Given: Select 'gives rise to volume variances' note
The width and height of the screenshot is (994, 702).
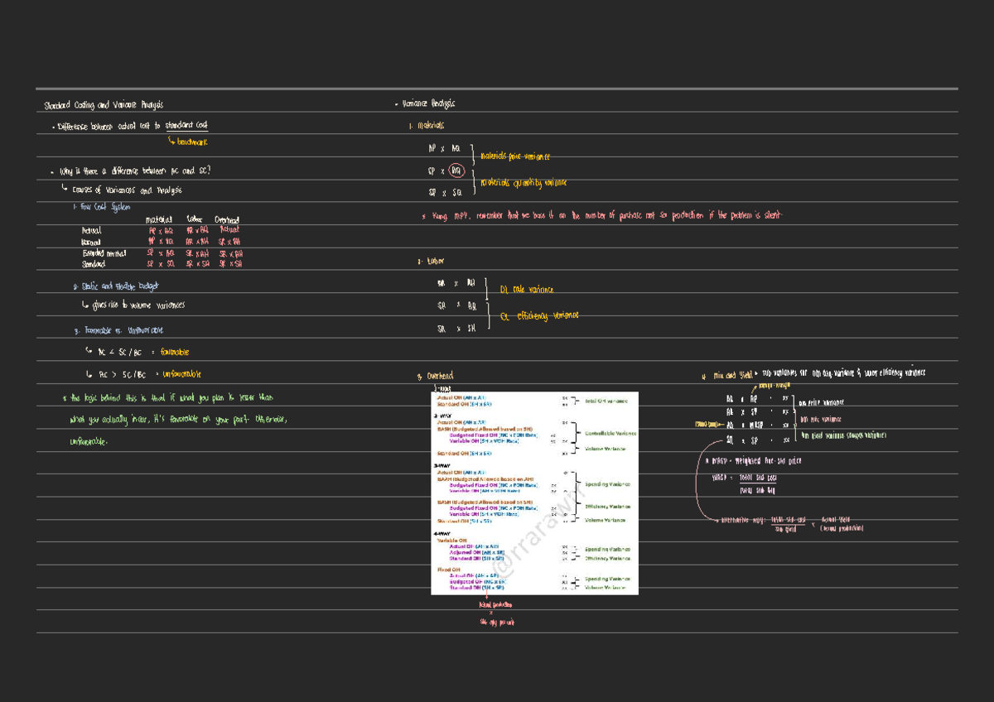Looking at the screenshot, I should 135,305.
